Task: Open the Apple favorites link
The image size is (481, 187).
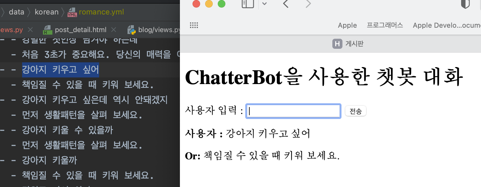Action: pos(347,25)
